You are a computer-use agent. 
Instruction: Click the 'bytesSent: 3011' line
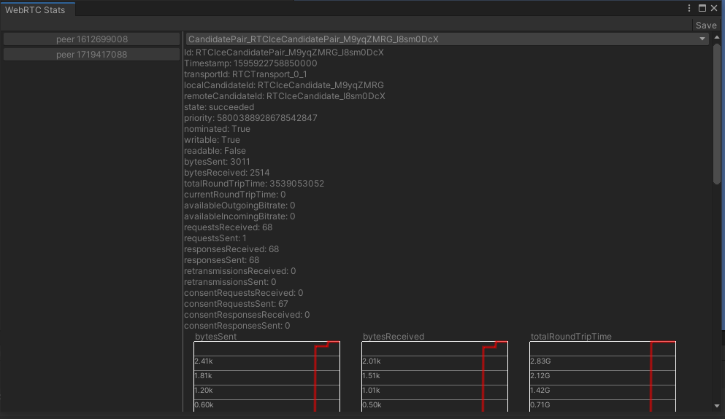coord(218,162)
